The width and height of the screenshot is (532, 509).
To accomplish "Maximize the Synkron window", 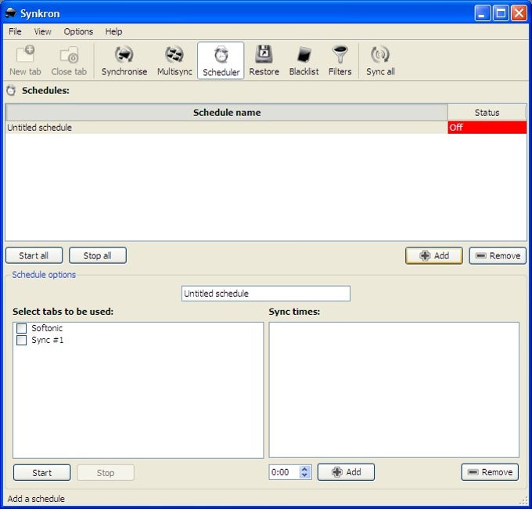I will pos(501,13).
